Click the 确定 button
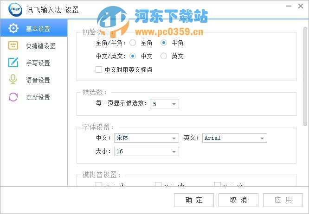The width and height of the screenshot is (309, 214). pyautogui.click(x=194, y=200)
